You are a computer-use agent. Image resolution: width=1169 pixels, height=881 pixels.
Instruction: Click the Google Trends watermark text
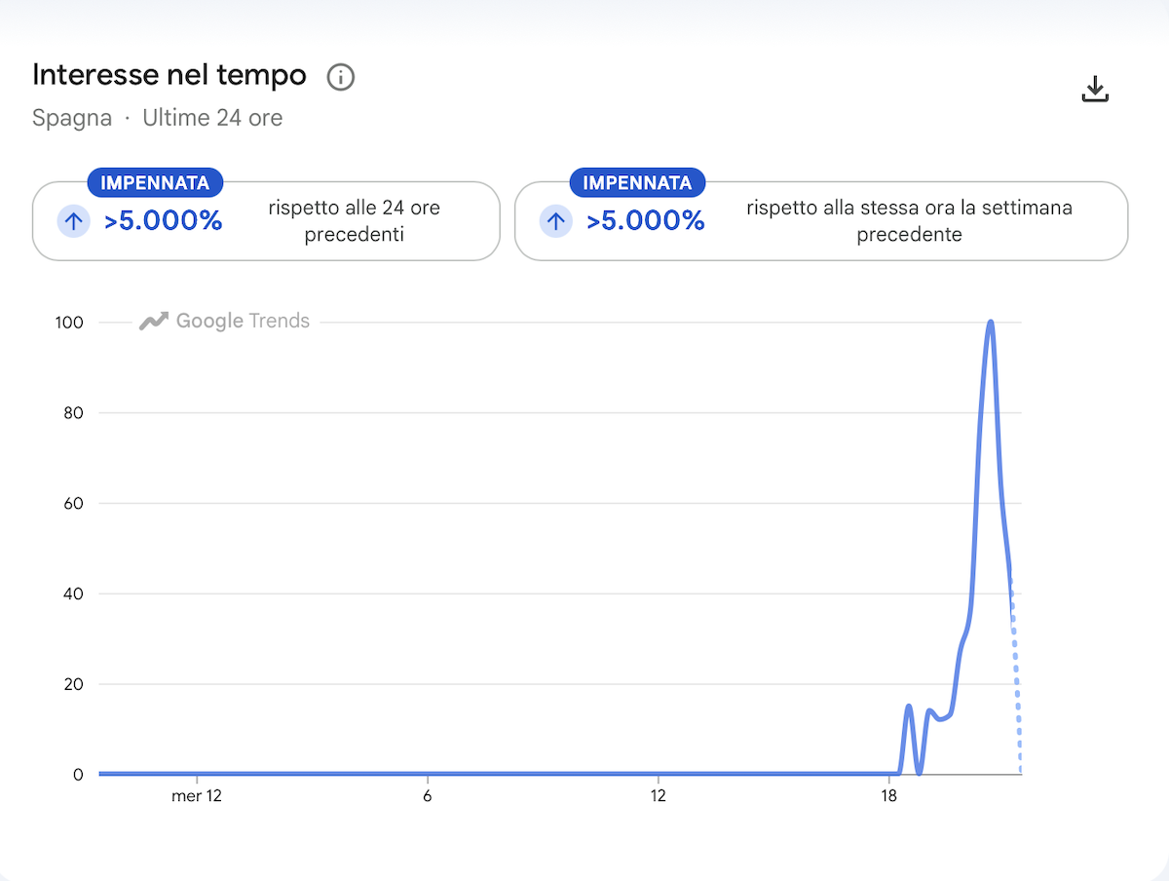coord(243,321)
